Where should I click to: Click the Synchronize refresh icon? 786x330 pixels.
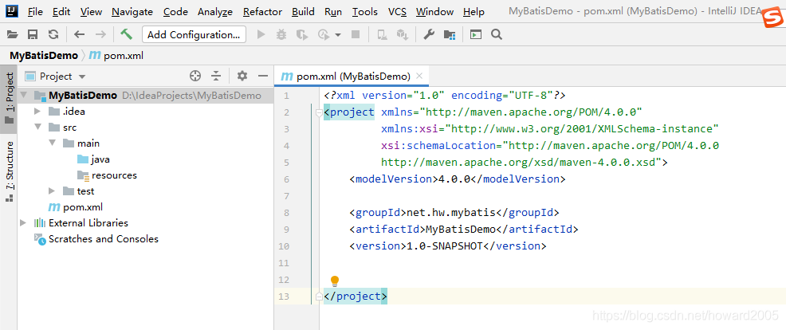[53, 34]
